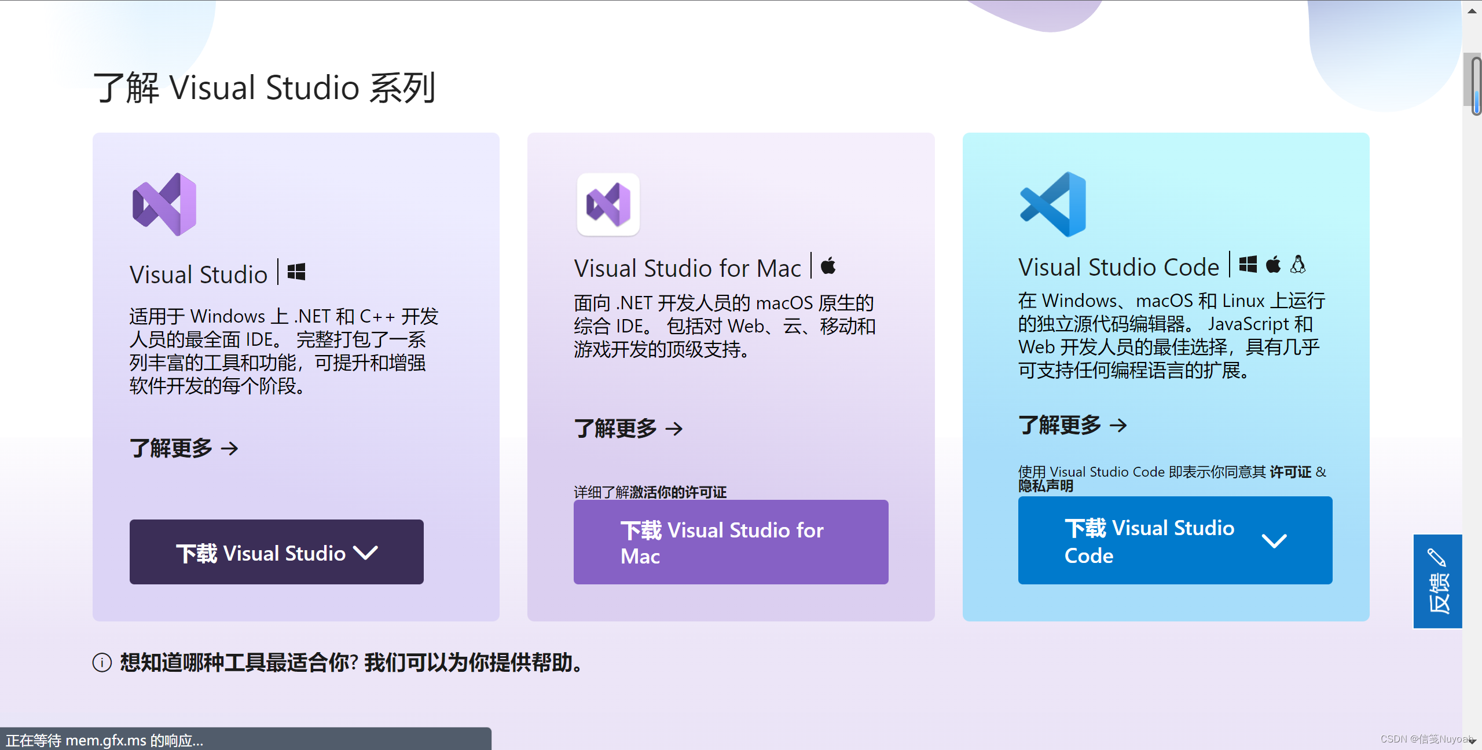Viewport: 1482px width, 750px height.
Task: Click Windows icon next to Visual Studio Code
Action: [x=1248, y=264]
